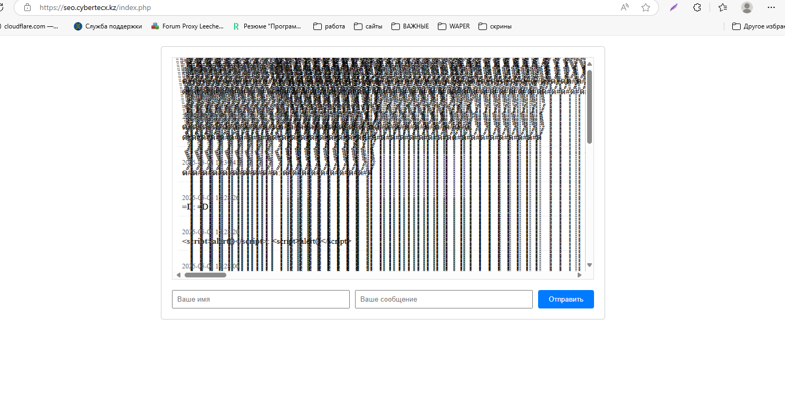Expand the WAPER bookmarks folder
785x399 pixels.
pyautogui.click(x=454, y=26)
